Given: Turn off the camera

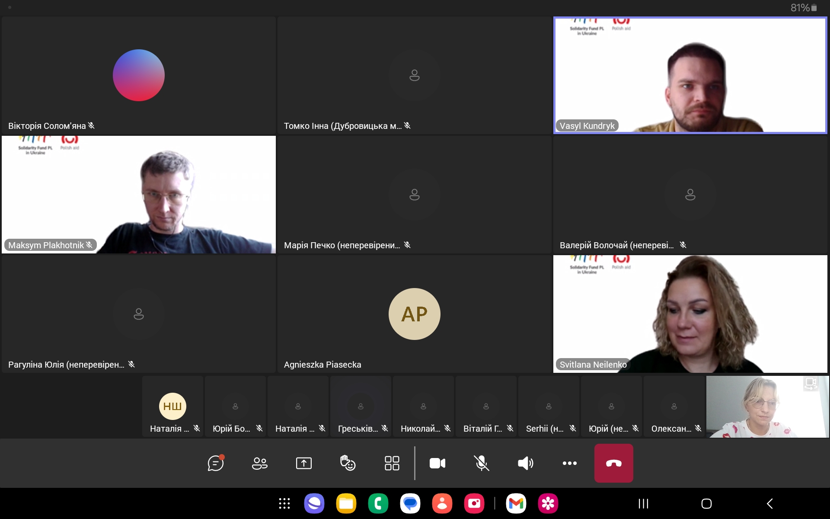Looking at the screenshot, I should tap(437, 463).
